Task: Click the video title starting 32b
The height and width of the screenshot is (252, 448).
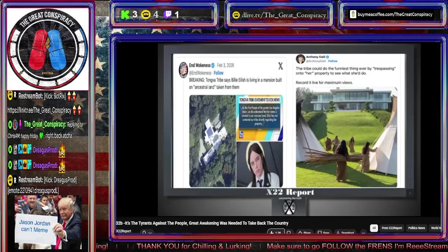Action: tap(202, 223)
